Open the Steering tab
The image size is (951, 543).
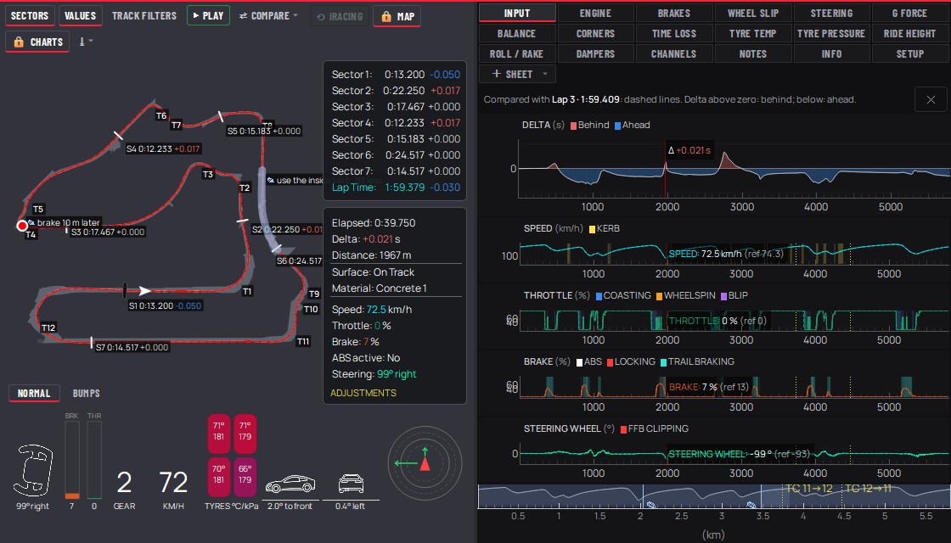click(x=831, y=13)
